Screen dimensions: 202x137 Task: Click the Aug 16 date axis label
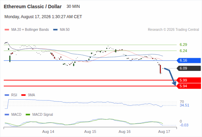125,132
